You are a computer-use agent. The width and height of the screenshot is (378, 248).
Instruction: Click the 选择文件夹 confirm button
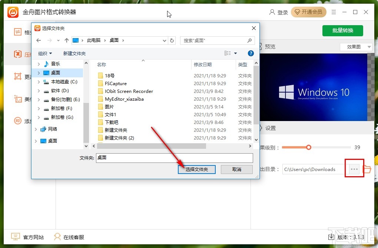point(196,170)
